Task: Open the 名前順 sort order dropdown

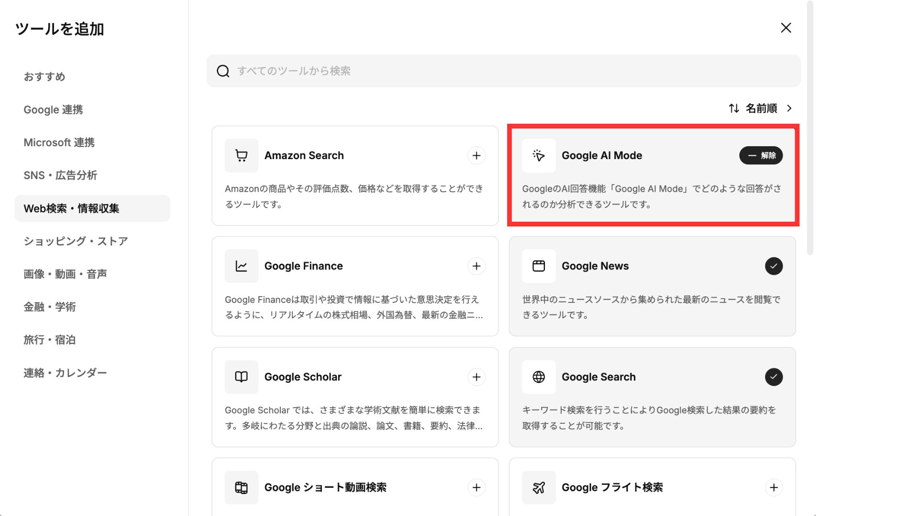Action: [761, 108]
